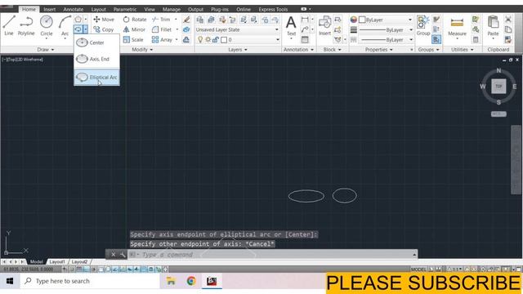
Task: Click the Polygon tool icon
Action: pos(78,19)
